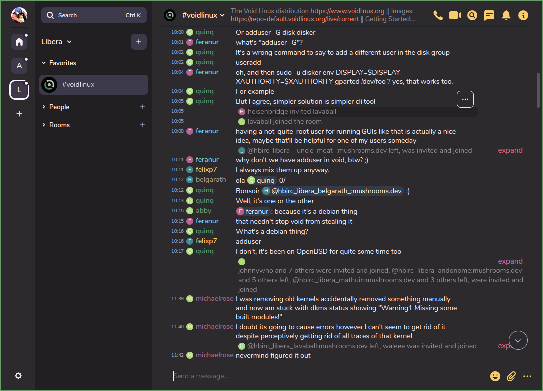543x391 pixels.
Task: Click 'For example' message by quinq
Action: tap(255, 91)
